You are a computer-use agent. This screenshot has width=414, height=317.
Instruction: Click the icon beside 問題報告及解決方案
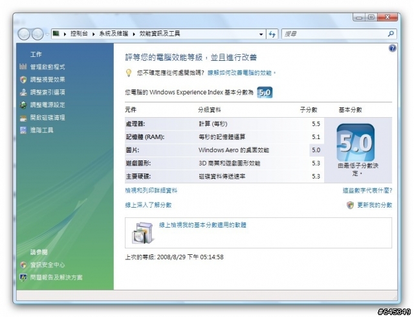pyautogui.click(x=23, y=278)
